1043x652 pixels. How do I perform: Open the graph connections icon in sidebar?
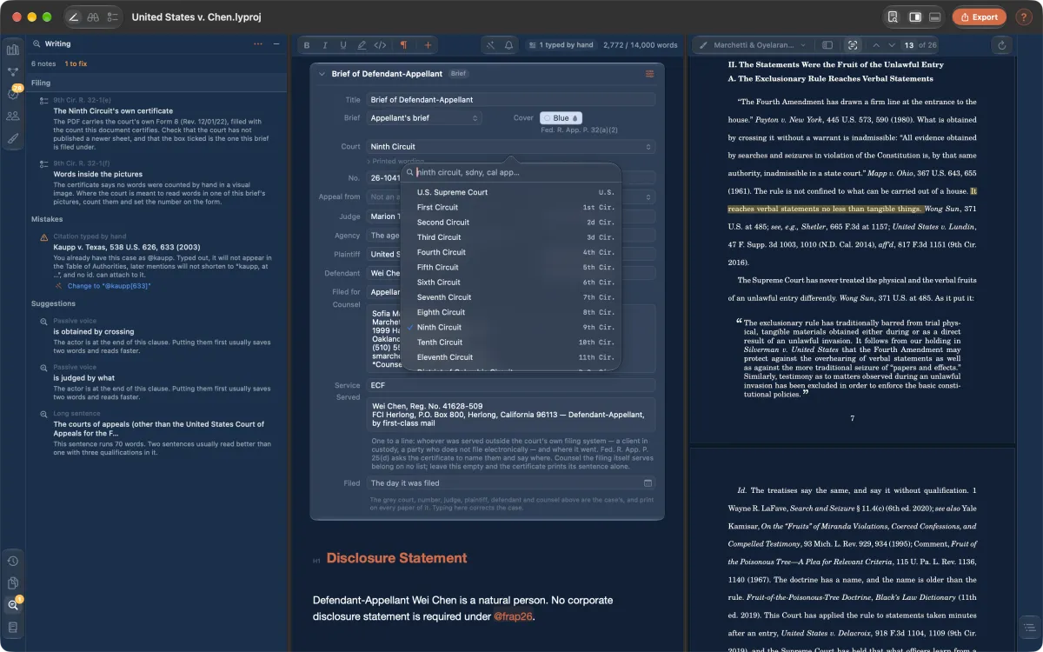coord(13,71)
